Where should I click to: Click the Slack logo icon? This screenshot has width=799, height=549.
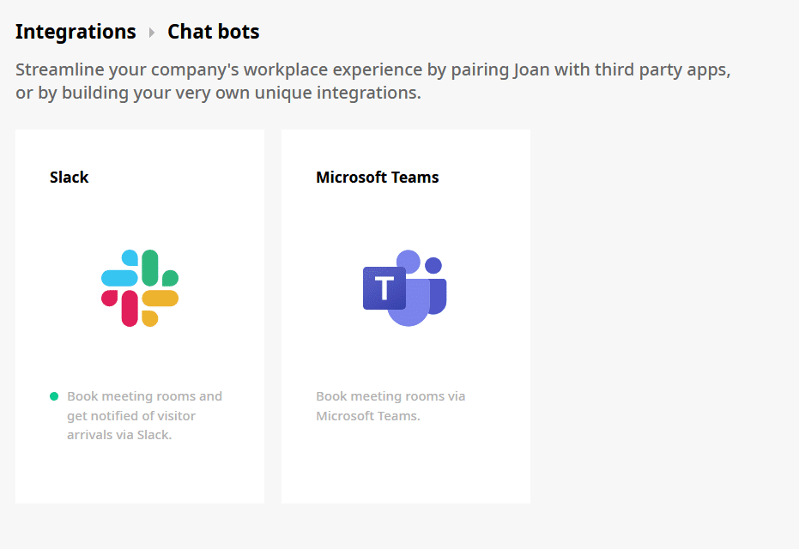pyautogui.click(x=139, y=286)
